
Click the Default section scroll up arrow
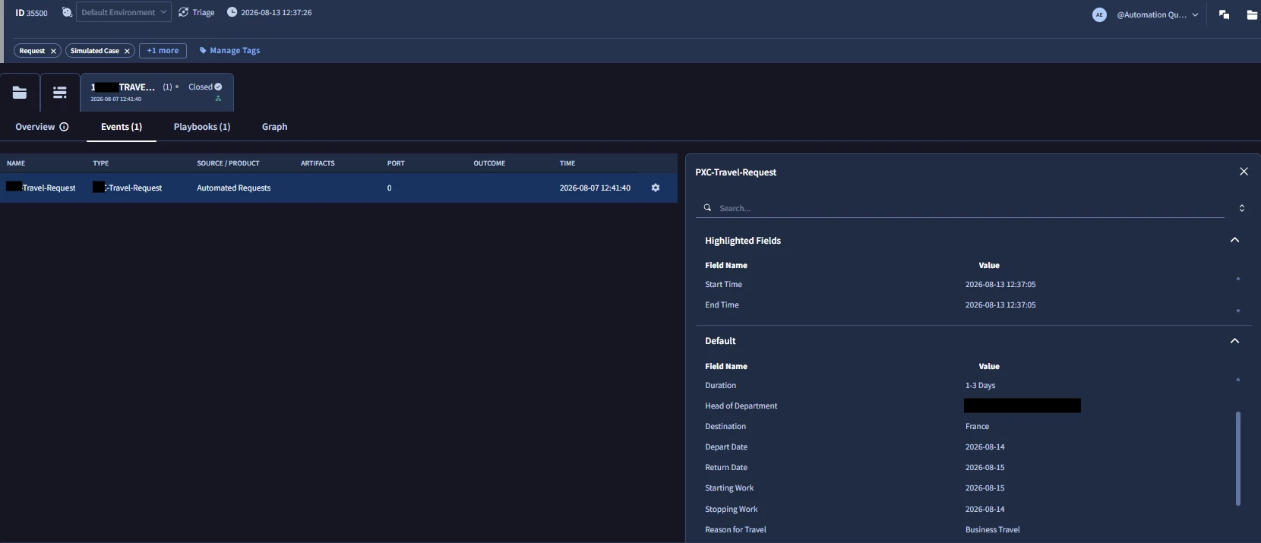coord(1238,380)
